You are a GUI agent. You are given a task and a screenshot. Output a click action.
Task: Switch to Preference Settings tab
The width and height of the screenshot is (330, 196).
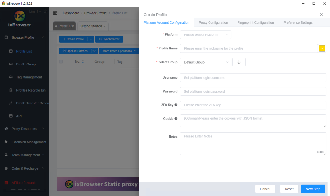[x=298, y=23]
